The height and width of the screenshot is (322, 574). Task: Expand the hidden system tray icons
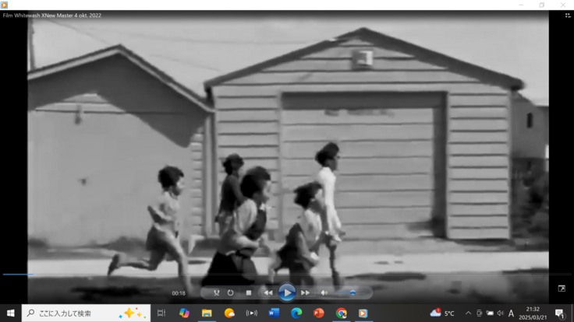[468, 313]
